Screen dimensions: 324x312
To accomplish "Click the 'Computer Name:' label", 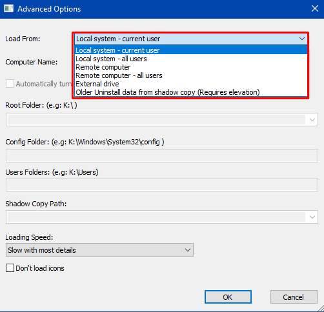I will (x=32, y=62).
